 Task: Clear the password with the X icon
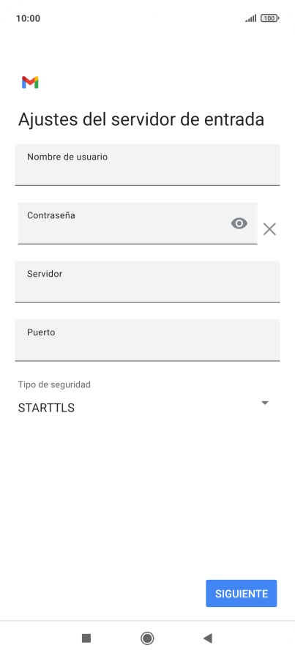[x=269, y=229]
